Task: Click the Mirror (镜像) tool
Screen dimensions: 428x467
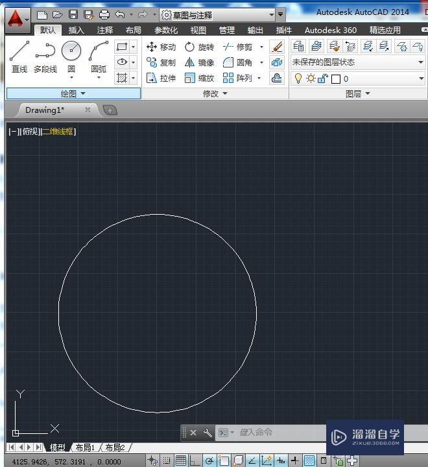Action: pos(198,62)
